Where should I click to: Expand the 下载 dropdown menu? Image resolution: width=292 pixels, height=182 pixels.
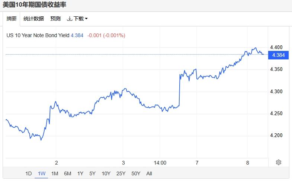[77, 19]
